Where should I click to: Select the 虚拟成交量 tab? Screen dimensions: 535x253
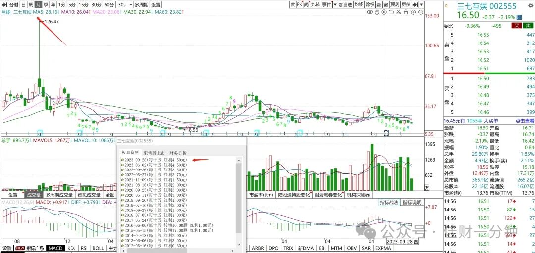pos(89,195)
